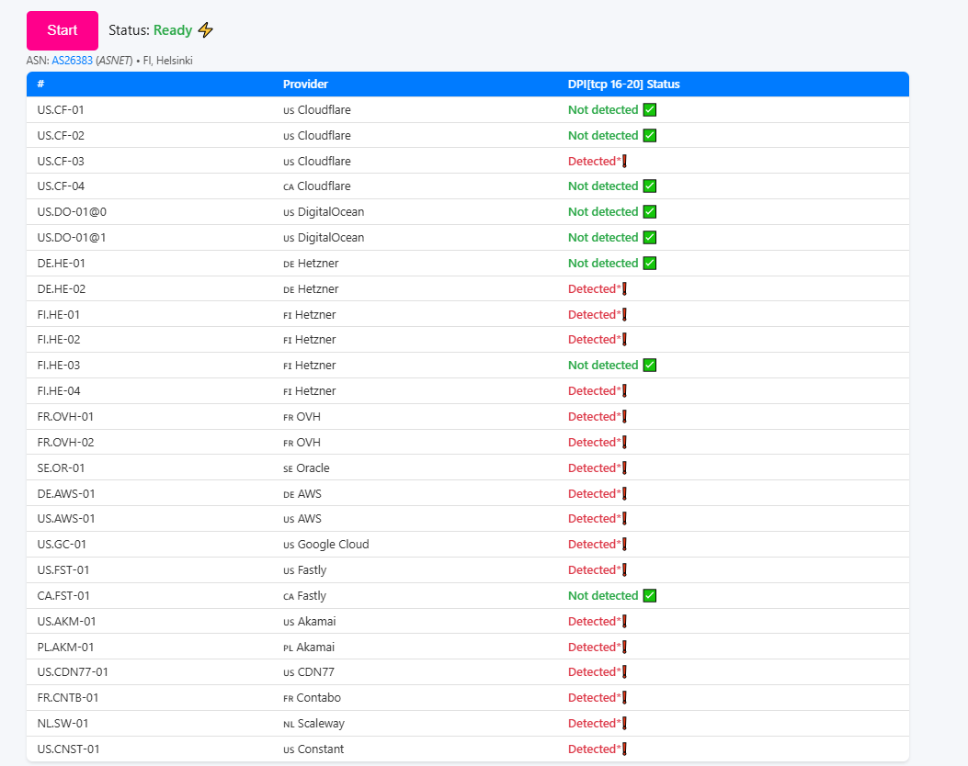This screenshot has width=968, height=766.
Task: Click red exclamation icon in US.CNST-01 row
Action: pyautogui.click(x=625, y=749)
